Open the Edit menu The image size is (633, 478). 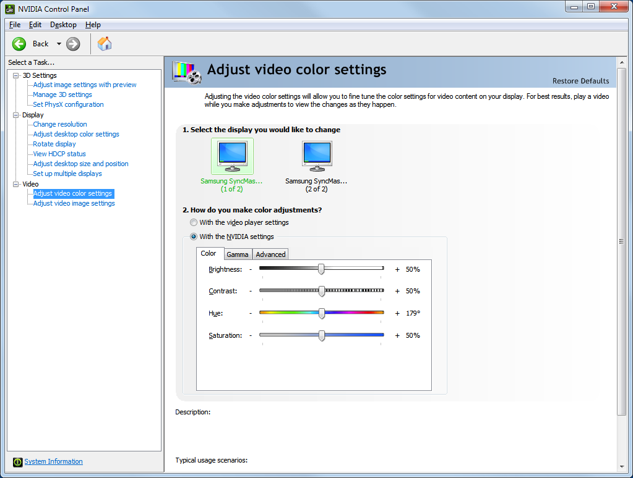[35, 25]
